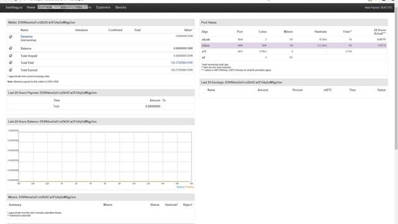
Task: Click the Last 24 Hours Balance header
Action: point(101,121)
